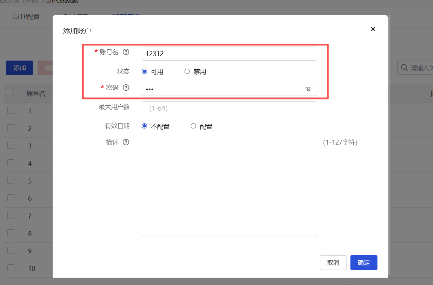
Task: Check the checkbox for row 4
Action: coord(11,163)
